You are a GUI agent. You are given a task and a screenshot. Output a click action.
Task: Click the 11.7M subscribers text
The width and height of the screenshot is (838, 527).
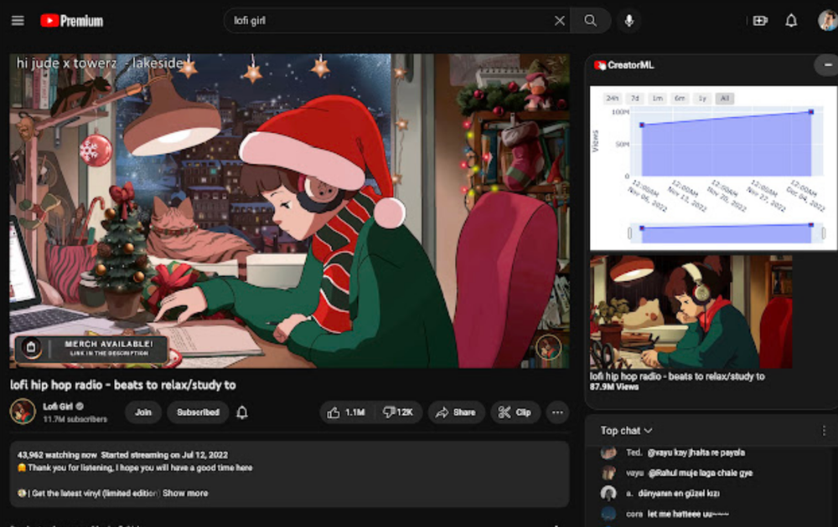[75, 419]
